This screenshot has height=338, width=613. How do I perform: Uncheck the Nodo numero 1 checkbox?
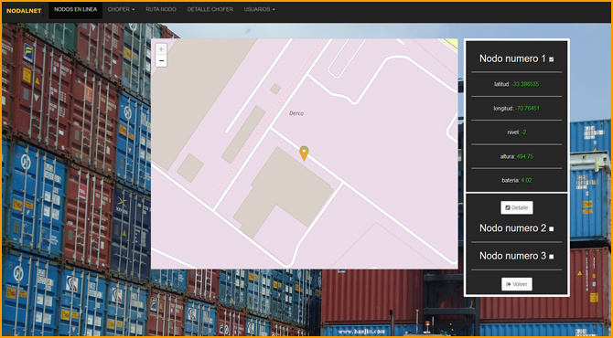[x=551, y=59]
